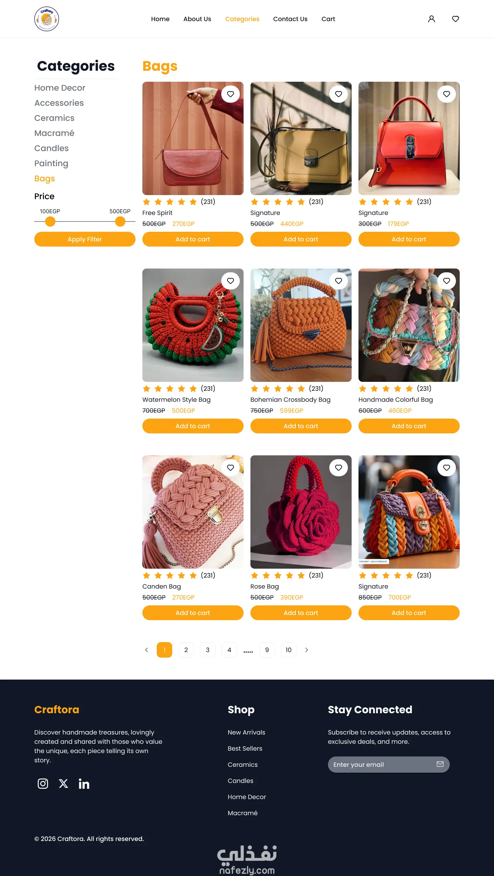The image size is (494, 876).
Task: Select Macramé in Categories sidebar
Action: (x=54, y=133)
